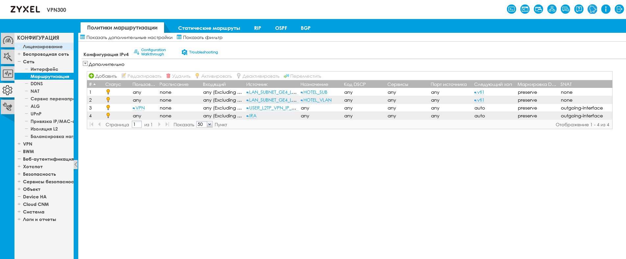Open the Quick Setup wizard wand icon
This screenshot has height=259, width=626.
click(x=8, y=57)
